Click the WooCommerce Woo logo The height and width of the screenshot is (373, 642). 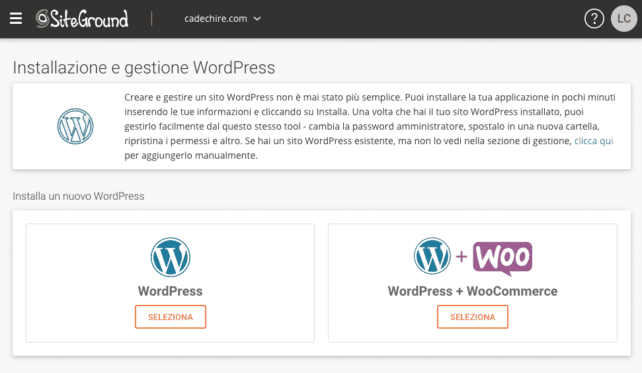click(x=502, y=259)
